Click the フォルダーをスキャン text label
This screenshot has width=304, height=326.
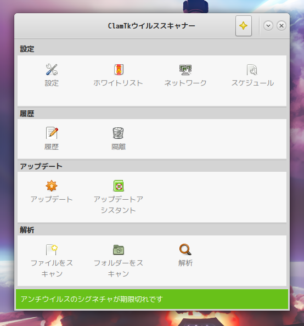(119, 268)
